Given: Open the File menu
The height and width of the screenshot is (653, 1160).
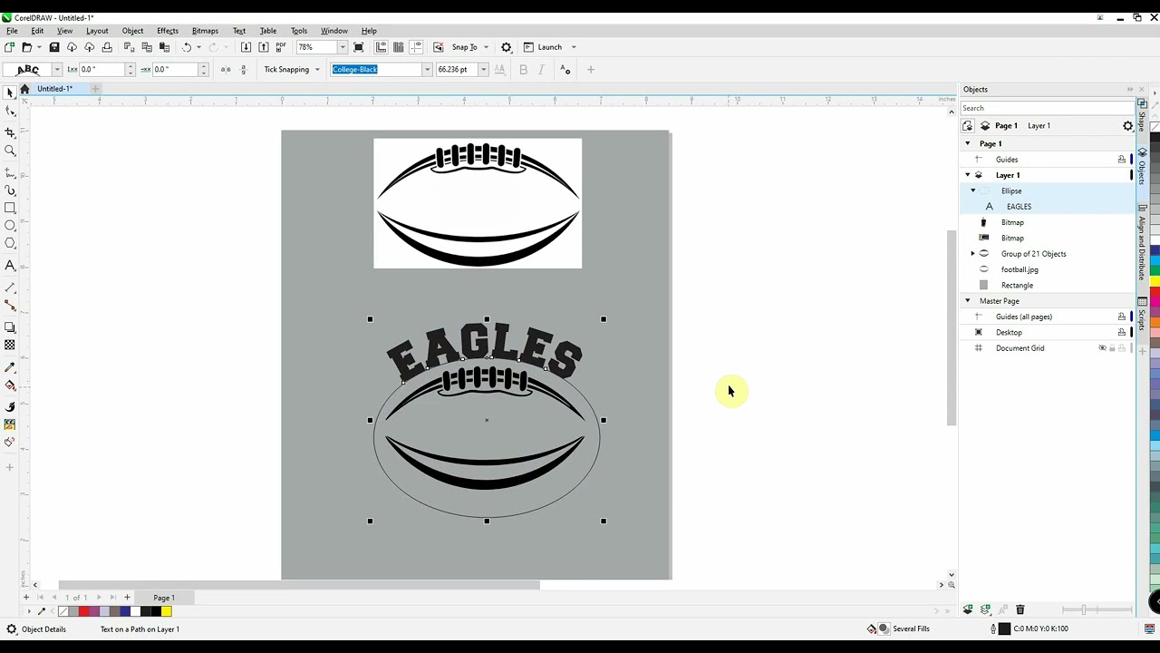Looking at the screenshot, I should point(12,31).
